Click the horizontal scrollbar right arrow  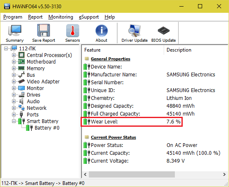pyautogui.click(x=224, y=174)
